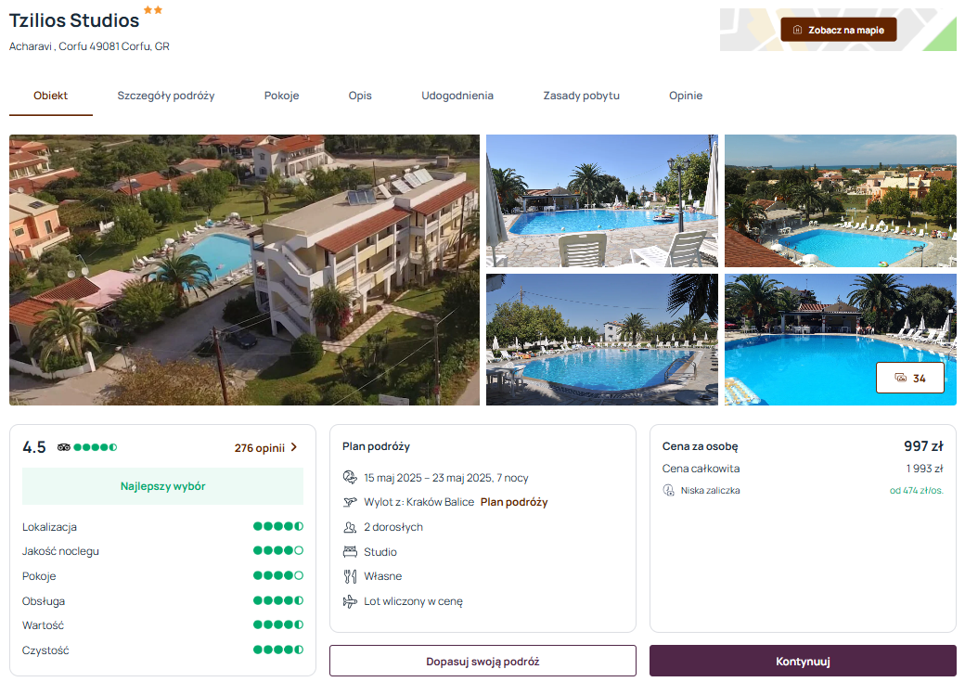Click the Tripadvisor owl rating logo
The width and height of the screenshot is (965, 682).
[64, 447]
